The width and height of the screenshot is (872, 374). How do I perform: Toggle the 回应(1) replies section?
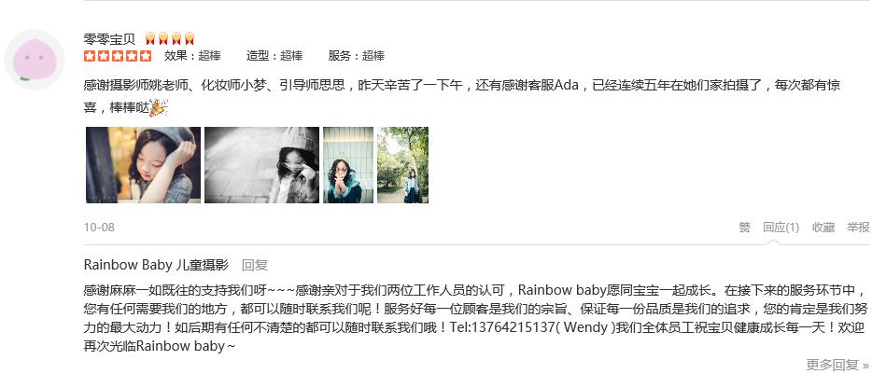[781, 227]
